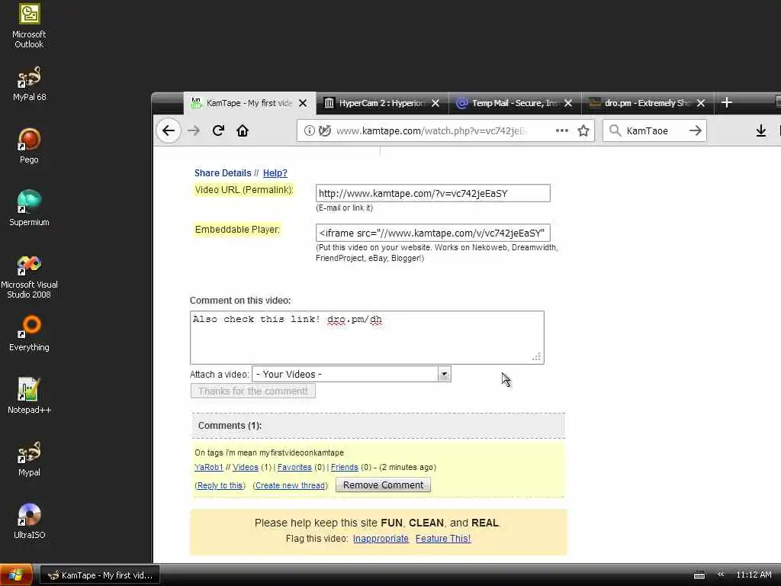Open the commenter's Friends link
This screenshot has width=781, height=586.
[345, 468]
